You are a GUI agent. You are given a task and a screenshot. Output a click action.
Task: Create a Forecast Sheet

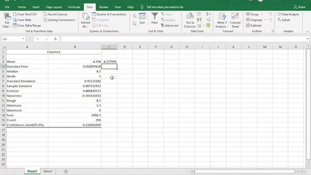point(235,20)
